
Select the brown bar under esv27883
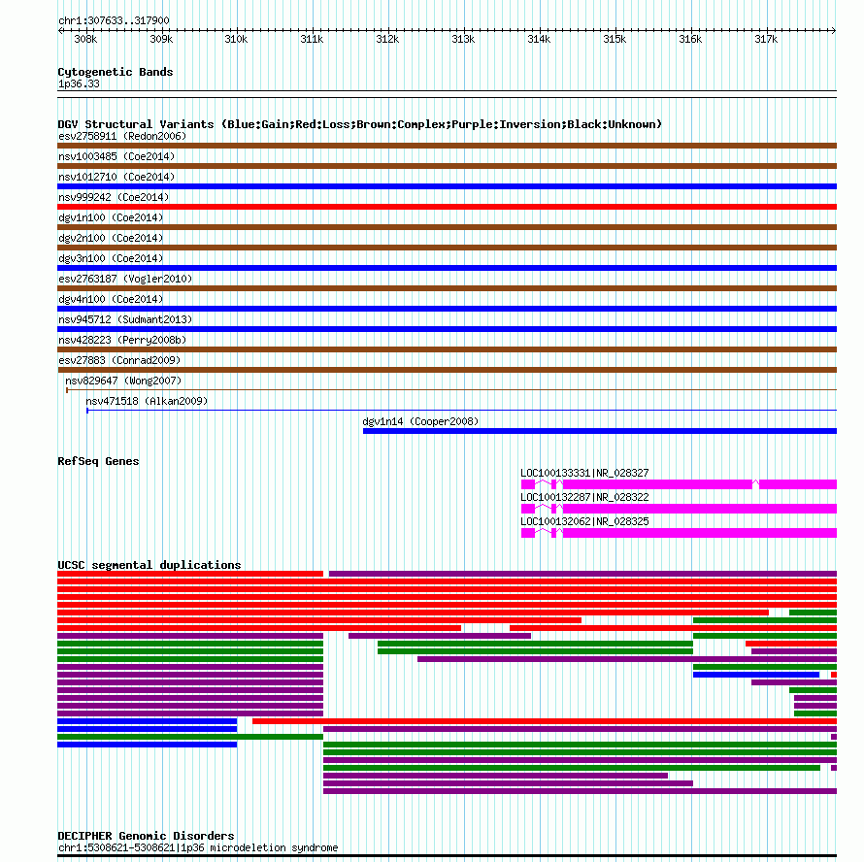click(447, 370)
